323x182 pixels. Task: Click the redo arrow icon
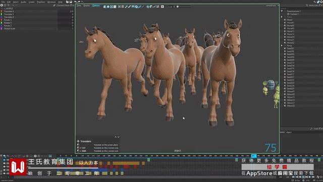coord(79,2)
